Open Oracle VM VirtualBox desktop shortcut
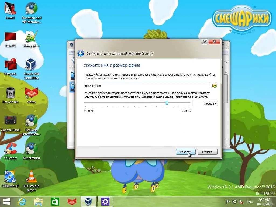Viewport: 276px width, 207px height. click(31, 69)
